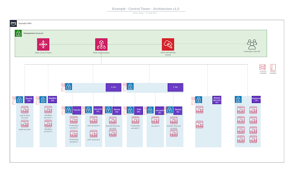Viewport: 299px width, 196px height.
Task: Click the AWS IAM Identity Center caption
Action: click(x=168, y=54)
